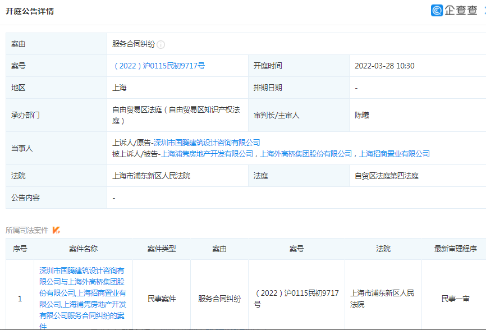This screenshot has height=330, width=486.
Task: Click the 所属司法案件 section heading
Action: tap(27, 230)
